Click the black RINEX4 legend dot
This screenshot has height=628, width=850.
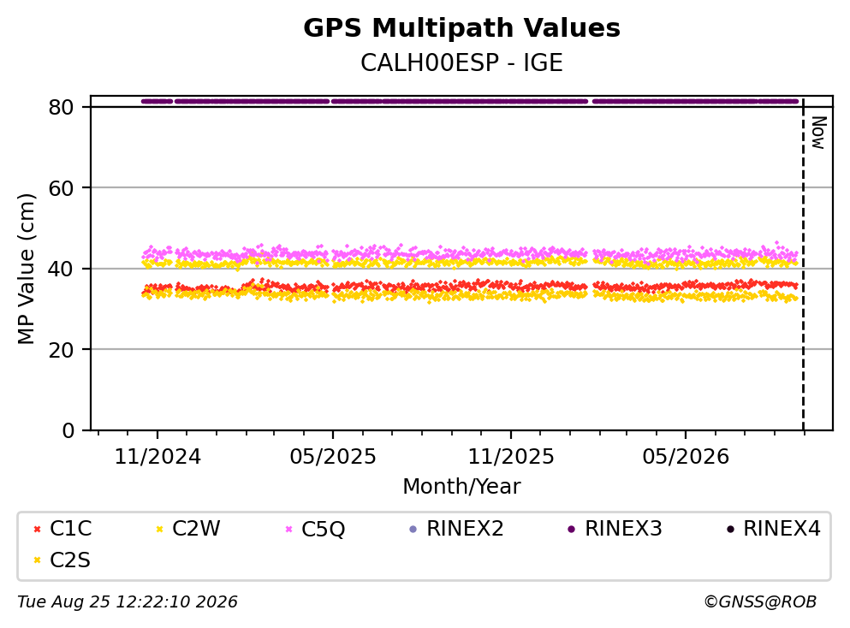[x=730, y=529]
